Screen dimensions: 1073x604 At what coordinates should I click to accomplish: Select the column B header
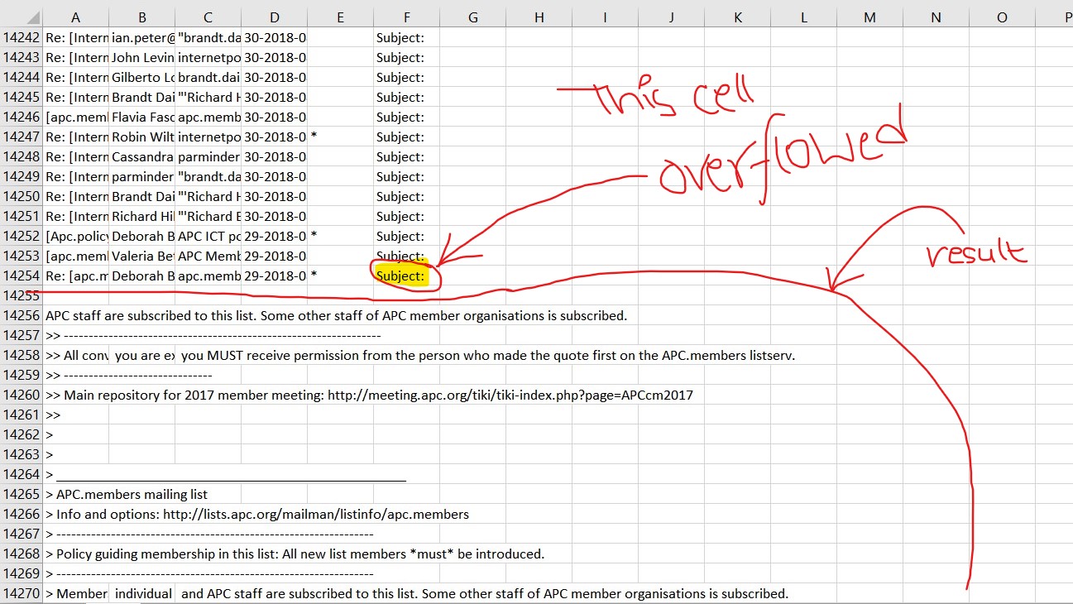(x=141, y=17)
